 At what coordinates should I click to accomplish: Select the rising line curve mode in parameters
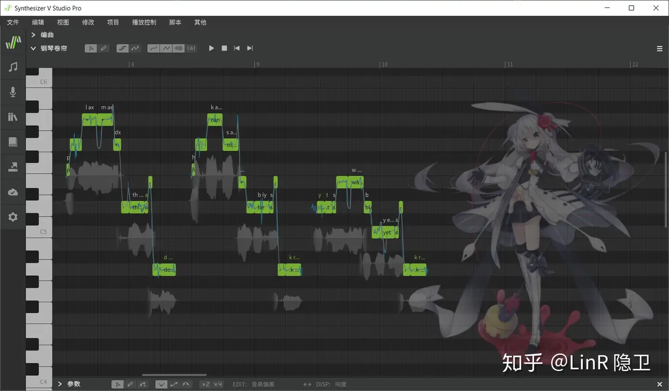(x=174, y=384)
